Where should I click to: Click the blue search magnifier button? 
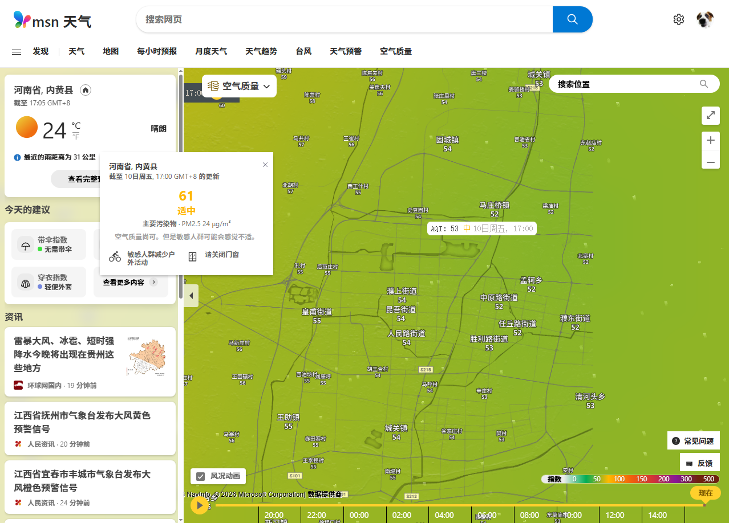click(572, 19)
